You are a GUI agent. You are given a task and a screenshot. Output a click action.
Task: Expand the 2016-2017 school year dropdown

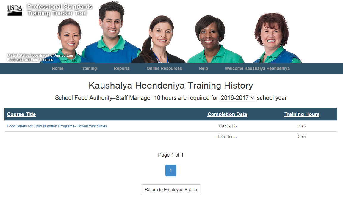(237, 98)
